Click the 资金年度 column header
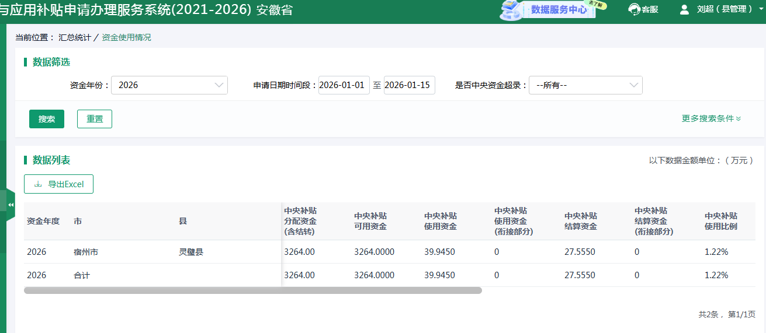 pos(43,222)
